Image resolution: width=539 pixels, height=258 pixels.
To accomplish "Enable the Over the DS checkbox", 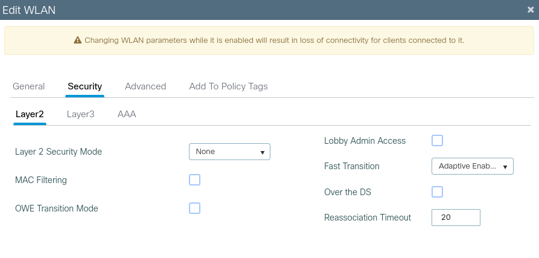I will [x=438, y=192].
